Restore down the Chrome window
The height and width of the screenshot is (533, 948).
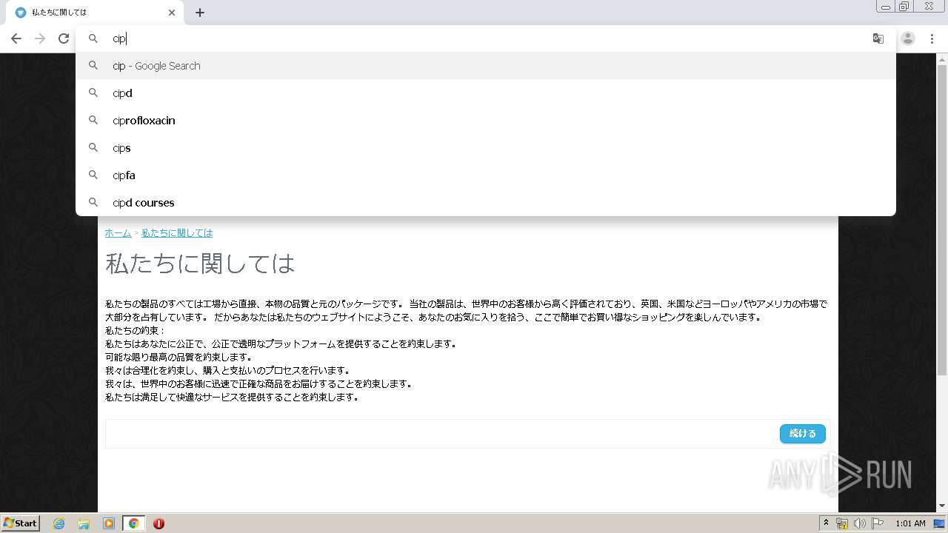(x=904, y=6)
